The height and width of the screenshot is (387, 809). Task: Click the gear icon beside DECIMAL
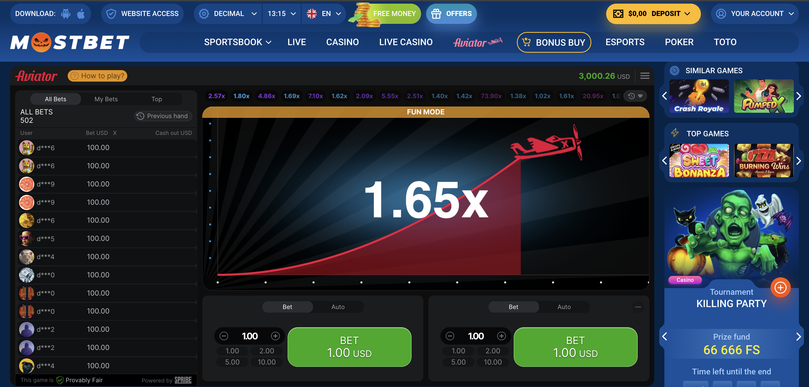[204, 13]
